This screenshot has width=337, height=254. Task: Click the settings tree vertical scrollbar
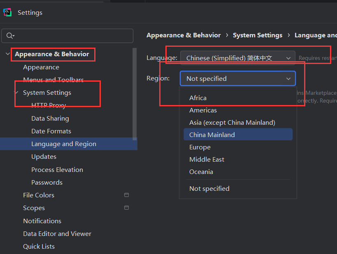click(x=135, y=94)
